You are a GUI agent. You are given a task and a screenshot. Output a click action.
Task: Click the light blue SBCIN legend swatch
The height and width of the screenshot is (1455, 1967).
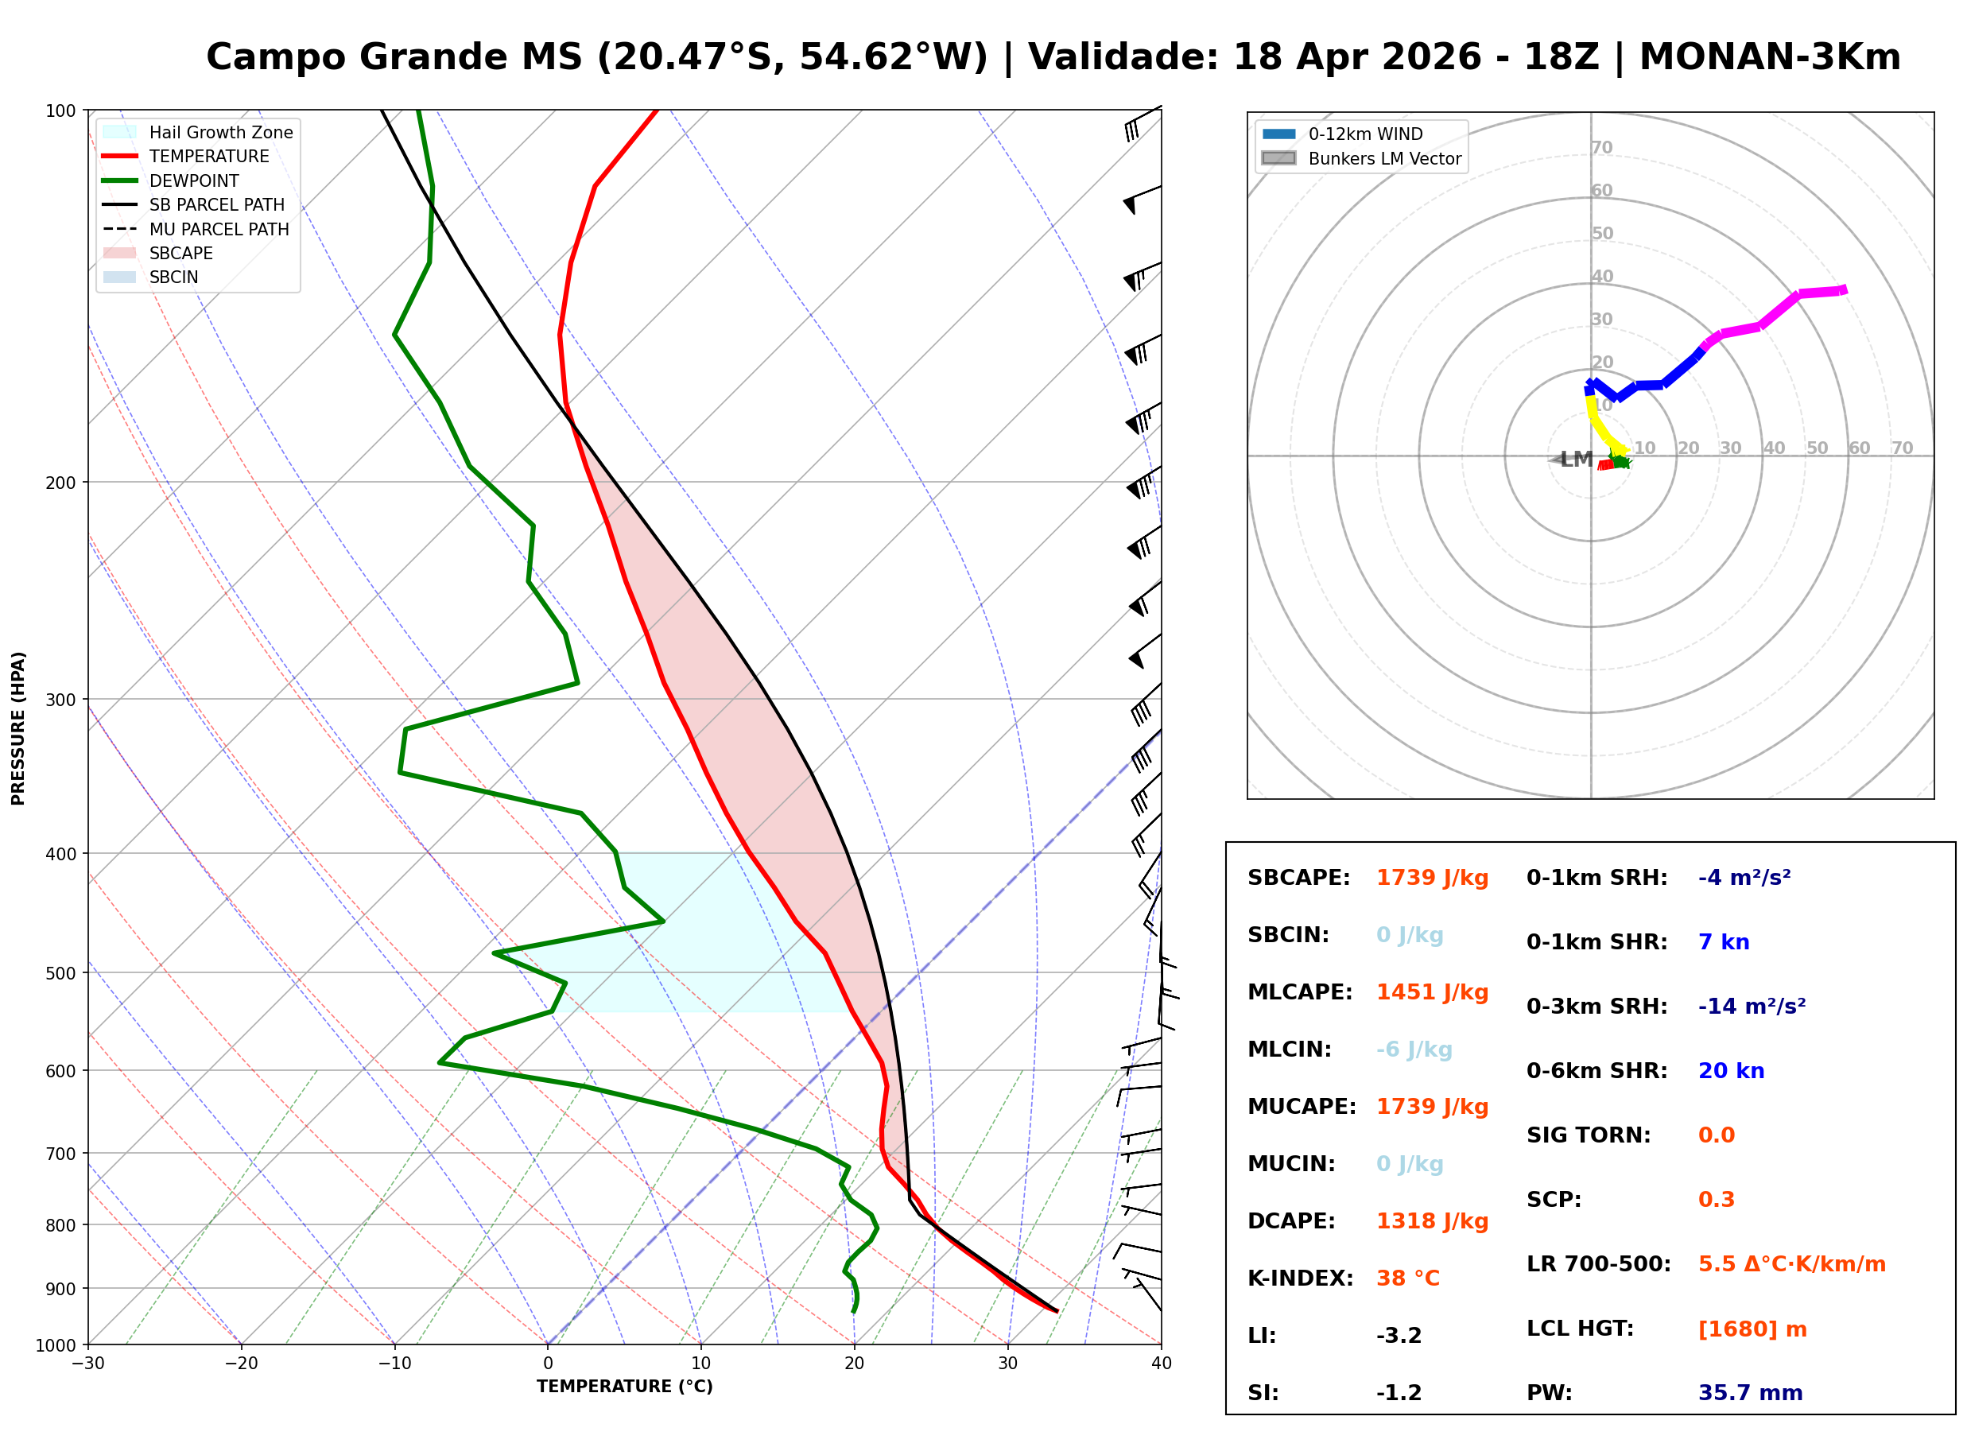point(120,277)
